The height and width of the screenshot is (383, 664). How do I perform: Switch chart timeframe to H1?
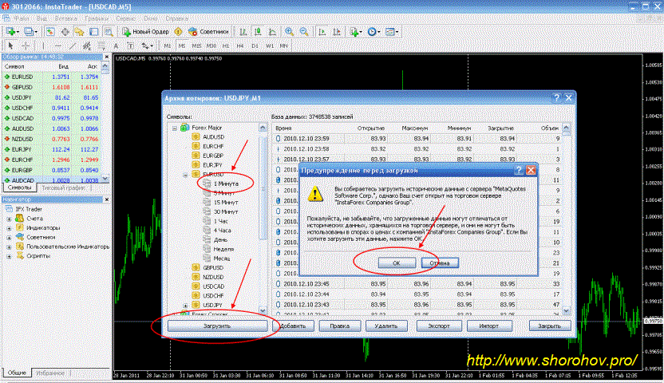tap(226, 45)
